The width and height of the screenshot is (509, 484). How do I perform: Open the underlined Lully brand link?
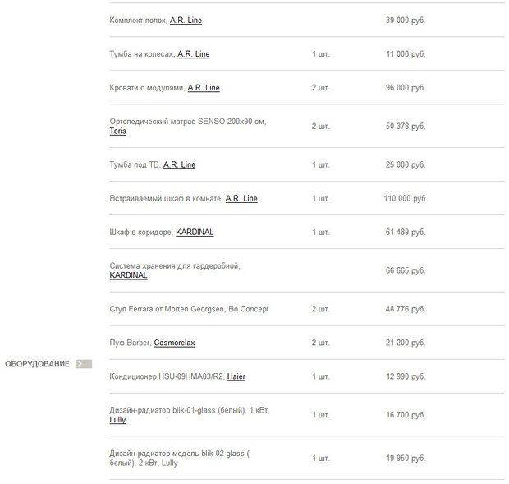[x=117, y=420]
